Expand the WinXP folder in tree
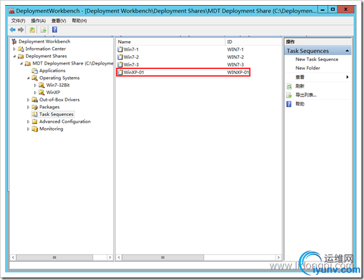Image resolution: width=364 pixels, height=280 pixels. [x=35, y=92]
